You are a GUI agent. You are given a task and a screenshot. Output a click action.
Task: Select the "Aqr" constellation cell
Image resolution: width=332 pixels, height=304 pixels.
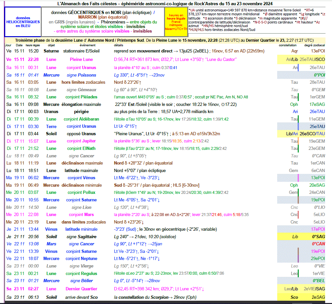tap(294, 51)
